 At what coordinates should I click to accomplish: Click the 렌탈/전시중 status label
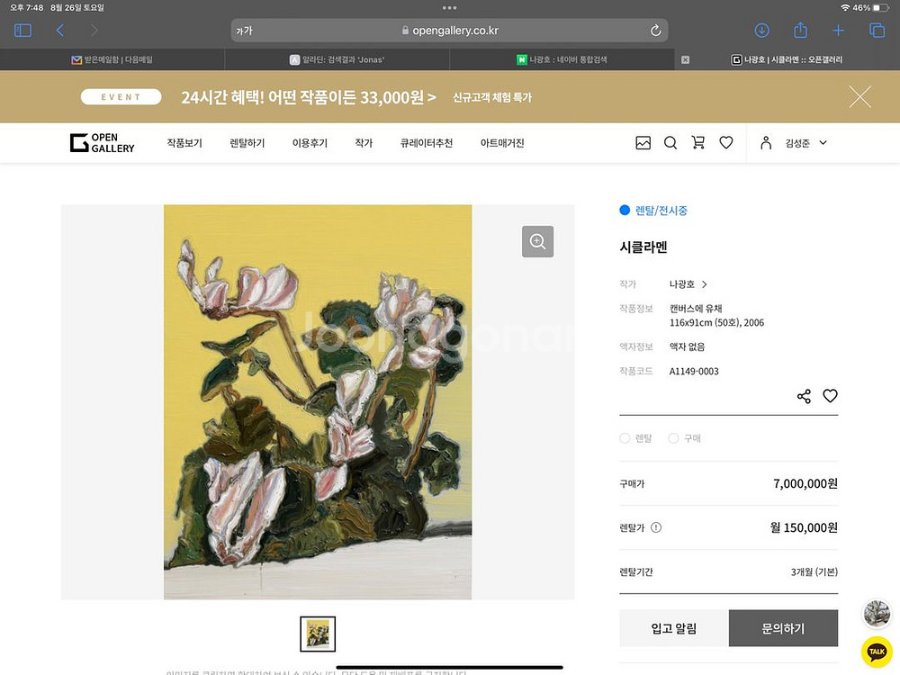(x=661, y=211)
